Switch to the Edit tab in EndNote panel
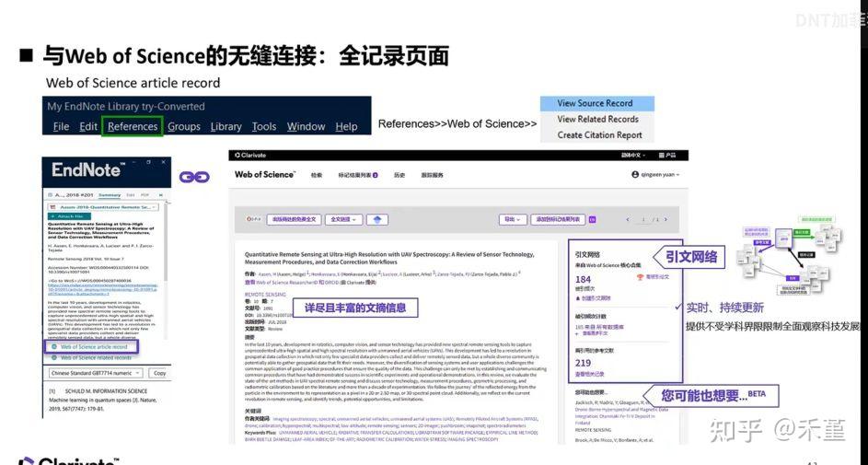The width and height of the screenshot is (868, 465). [131, 195]
